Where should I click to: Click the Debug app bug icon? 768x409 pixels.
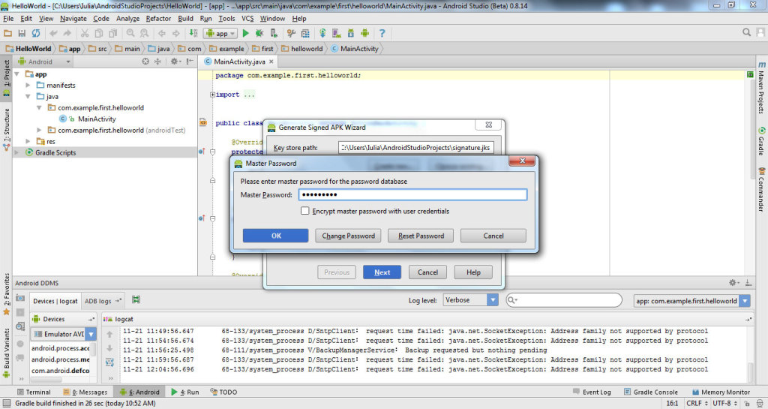click(x=259, y=33)
